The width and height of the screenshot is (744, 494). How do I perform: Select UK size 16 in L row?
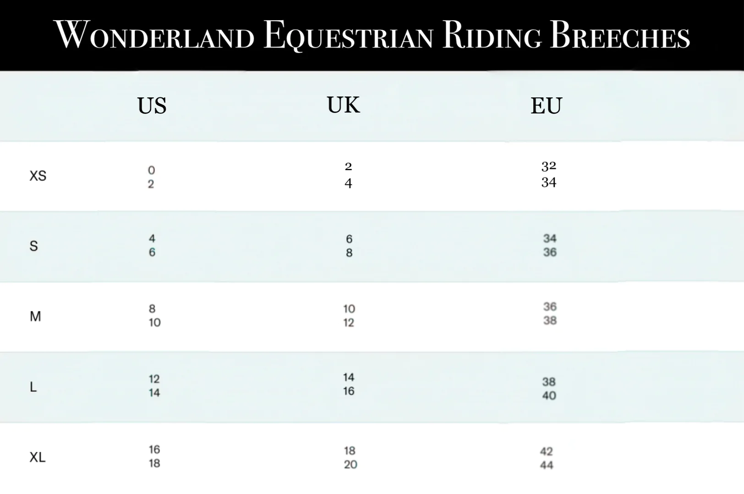pyautogui.click(x=349, y=391)
